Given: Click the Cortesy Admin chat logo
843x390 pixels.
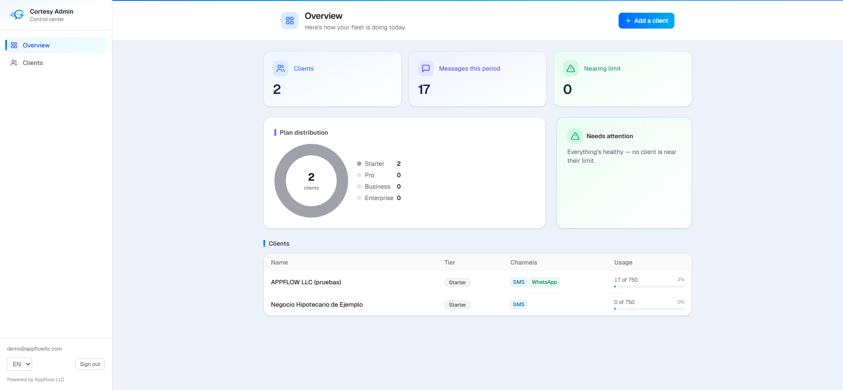Looking at the screenshot, I should tap(17, 15).
